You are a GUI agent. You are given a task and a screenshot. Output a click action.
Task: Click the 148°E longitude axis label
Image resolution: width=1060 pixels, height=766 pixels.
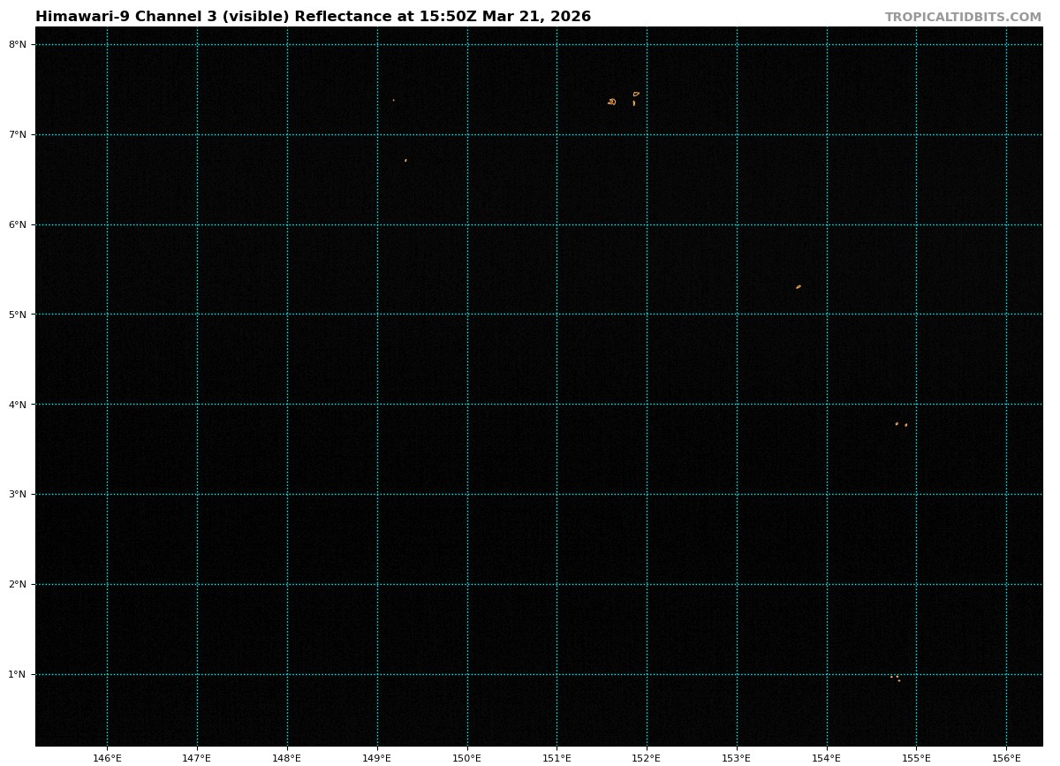point(287,757)
